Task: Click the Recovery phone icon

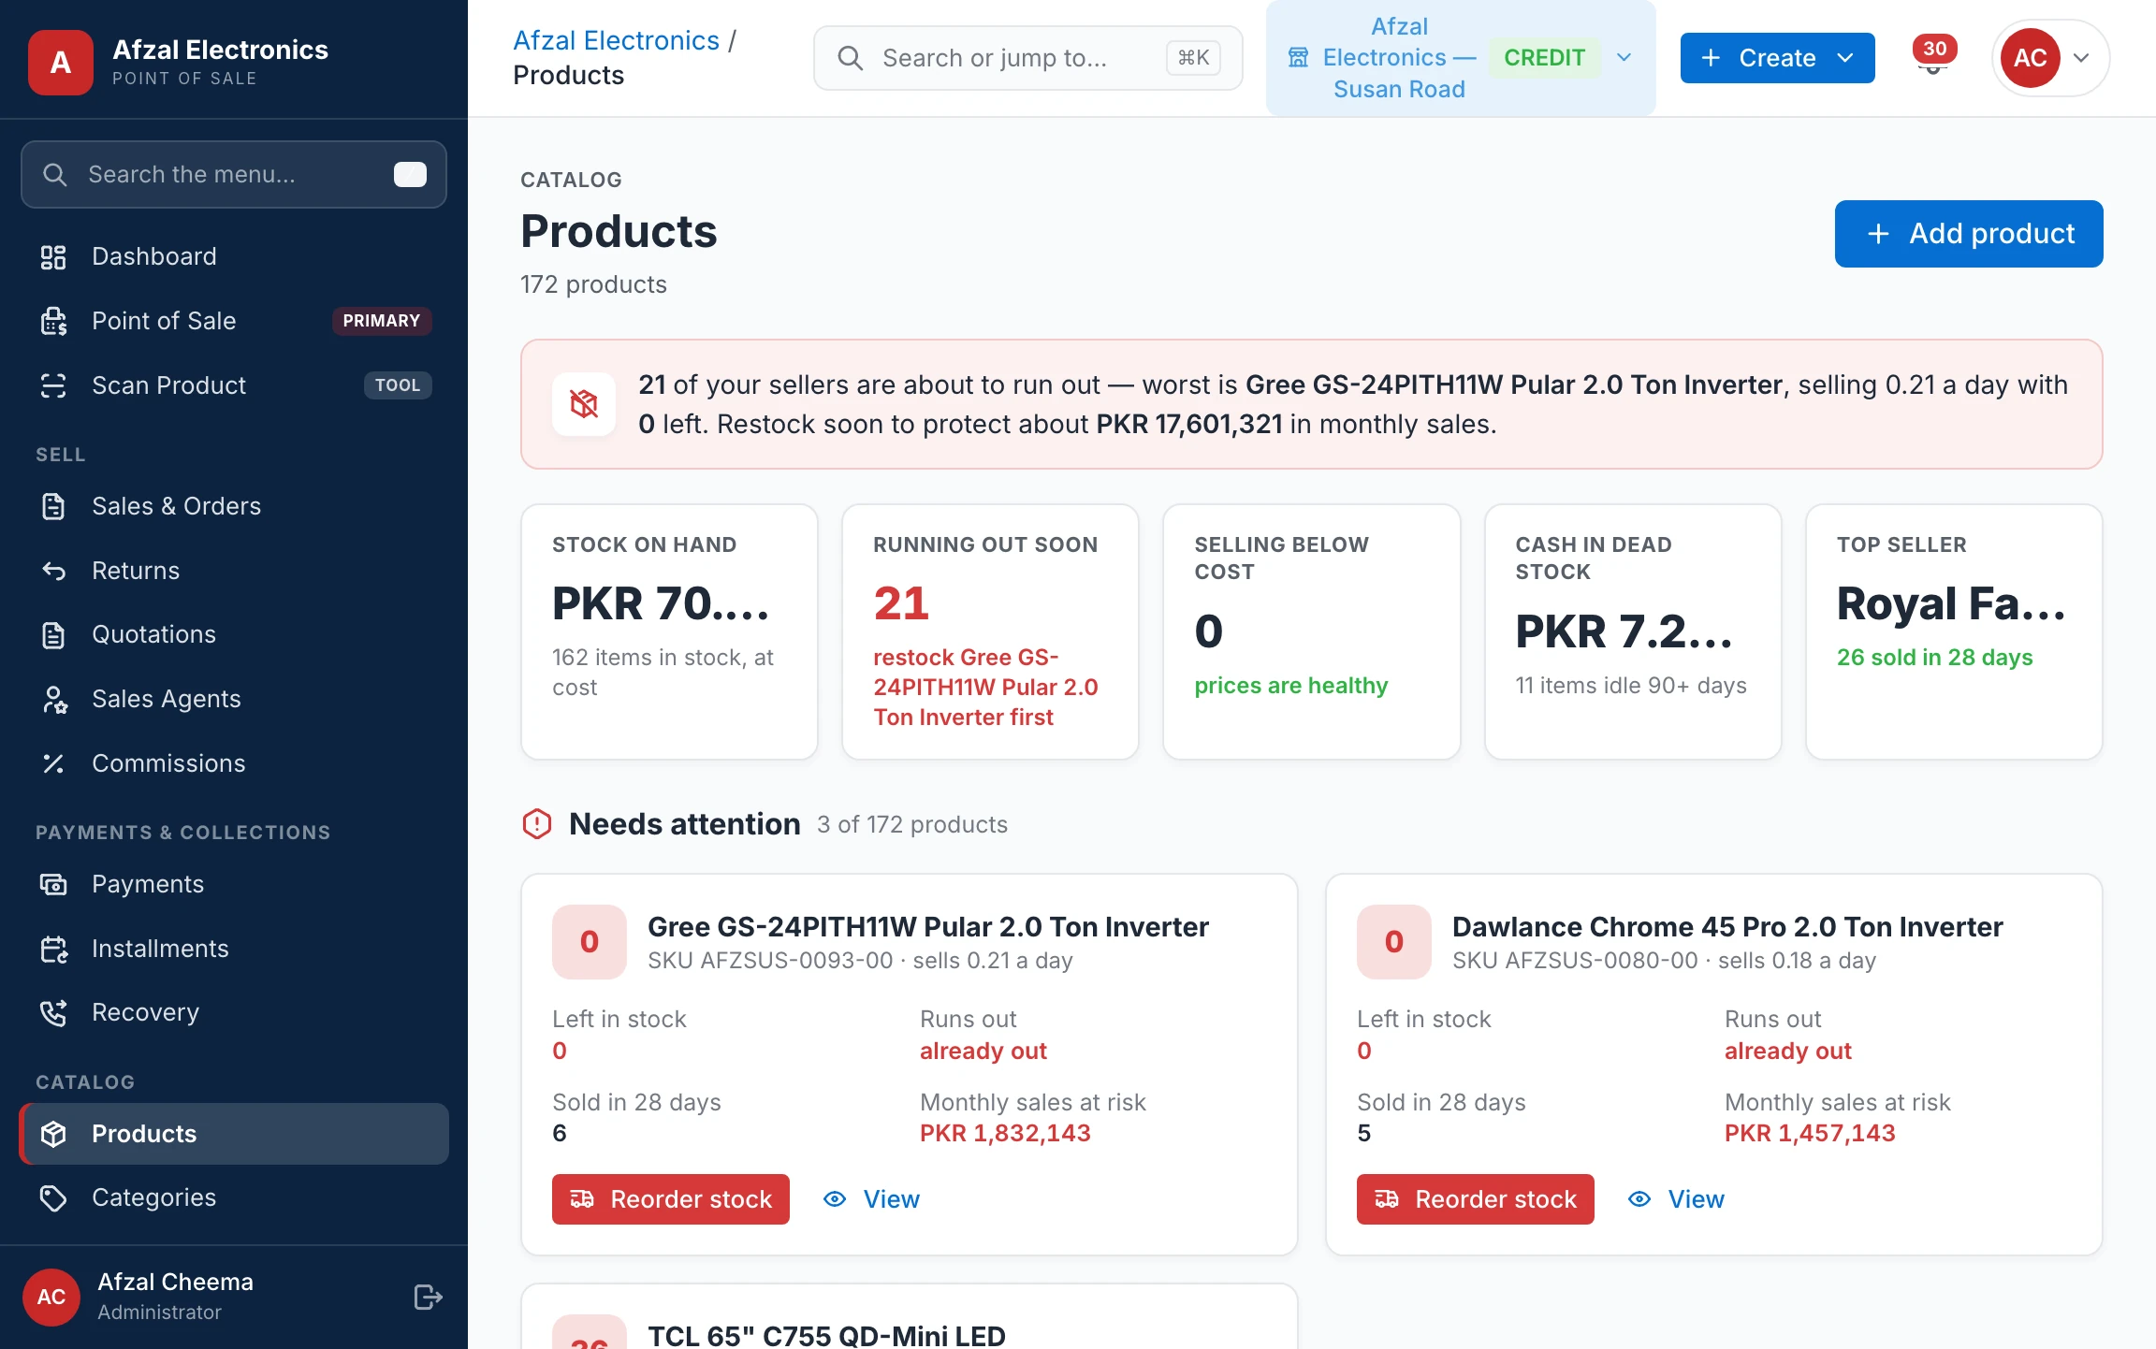Action: (54, 1012)
